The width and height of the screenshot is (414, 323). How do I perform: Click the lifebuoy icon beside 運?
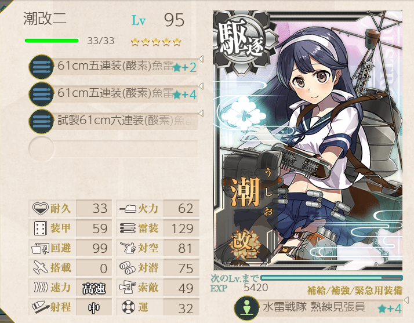[128, 307]
